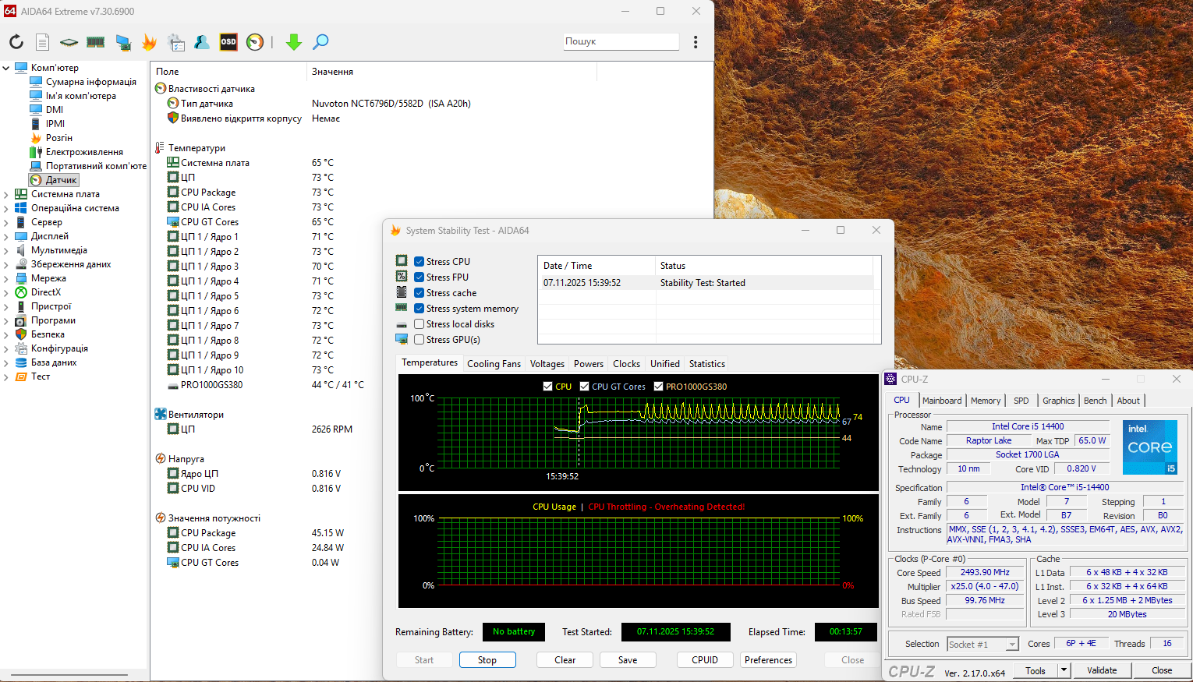Launch System Stability Test flame icon
This screenshot has width=1193, height=682.
tap(149, 42)
